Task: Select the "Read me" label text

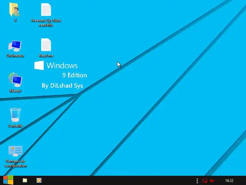Action: tap(46, 55)
